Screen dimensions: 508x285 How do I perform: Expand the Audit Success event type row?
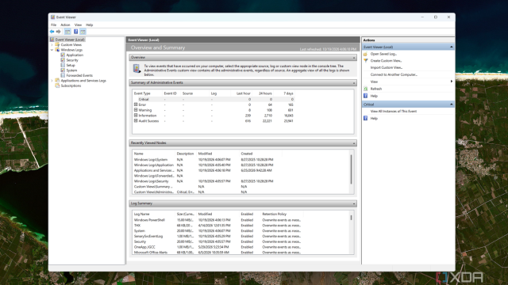136,121
